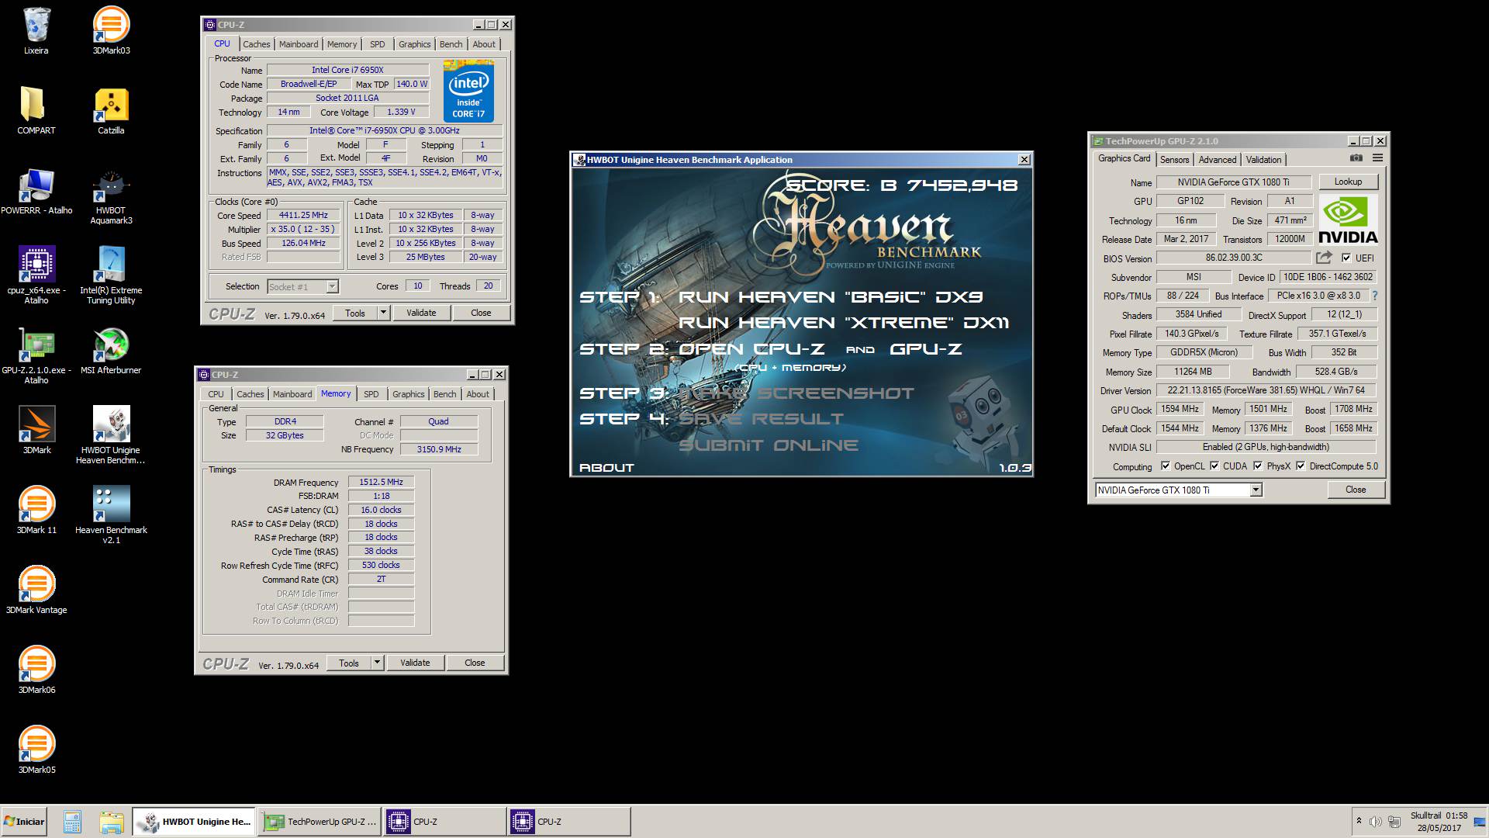Click the volume speaker icon in the system tray
This screenshot has height=838, width=1489.
click(1375, 822)
